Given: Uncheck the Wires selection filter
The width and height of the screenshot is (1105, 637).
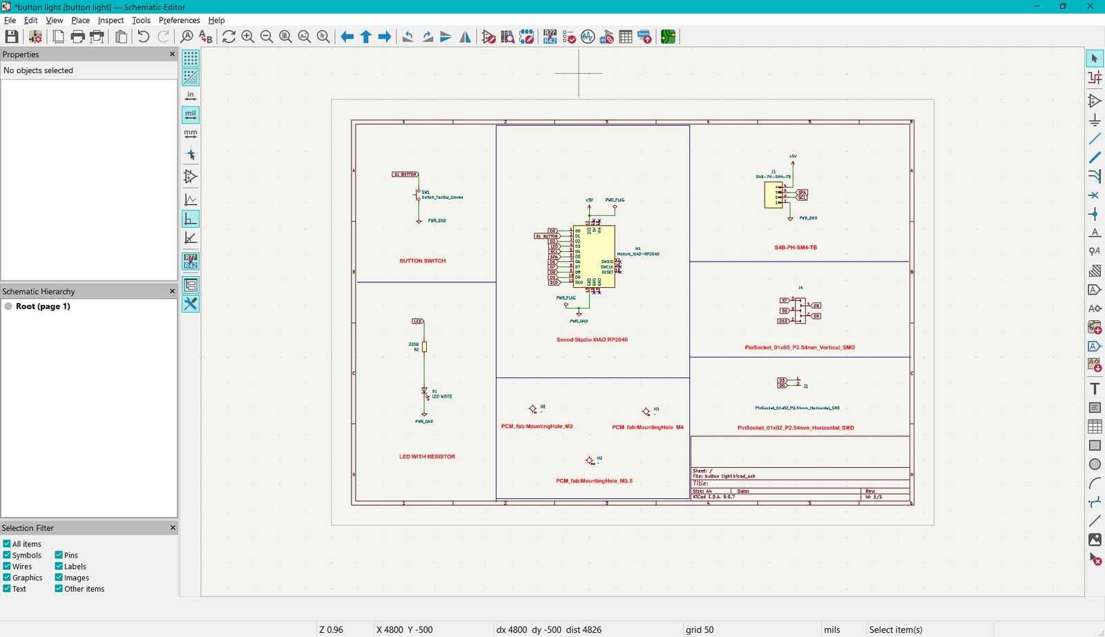Looking at the screenshot, I should coord(6,566).
